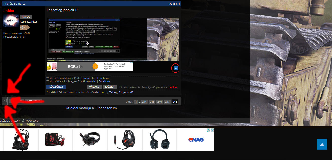Viewport: 332px width, 160px height.
Task: Click the eMAG logo in the ad
Action: tap(196, 140)
